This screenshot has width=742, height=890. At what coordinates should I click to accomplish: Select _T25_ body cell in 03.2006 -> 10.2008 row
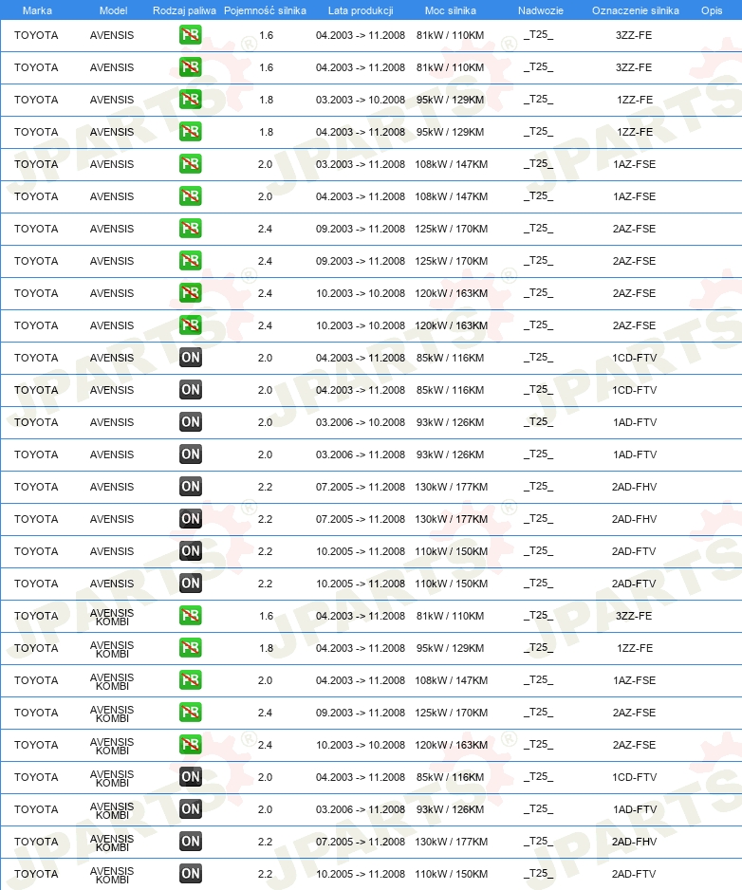click(538, 422)
